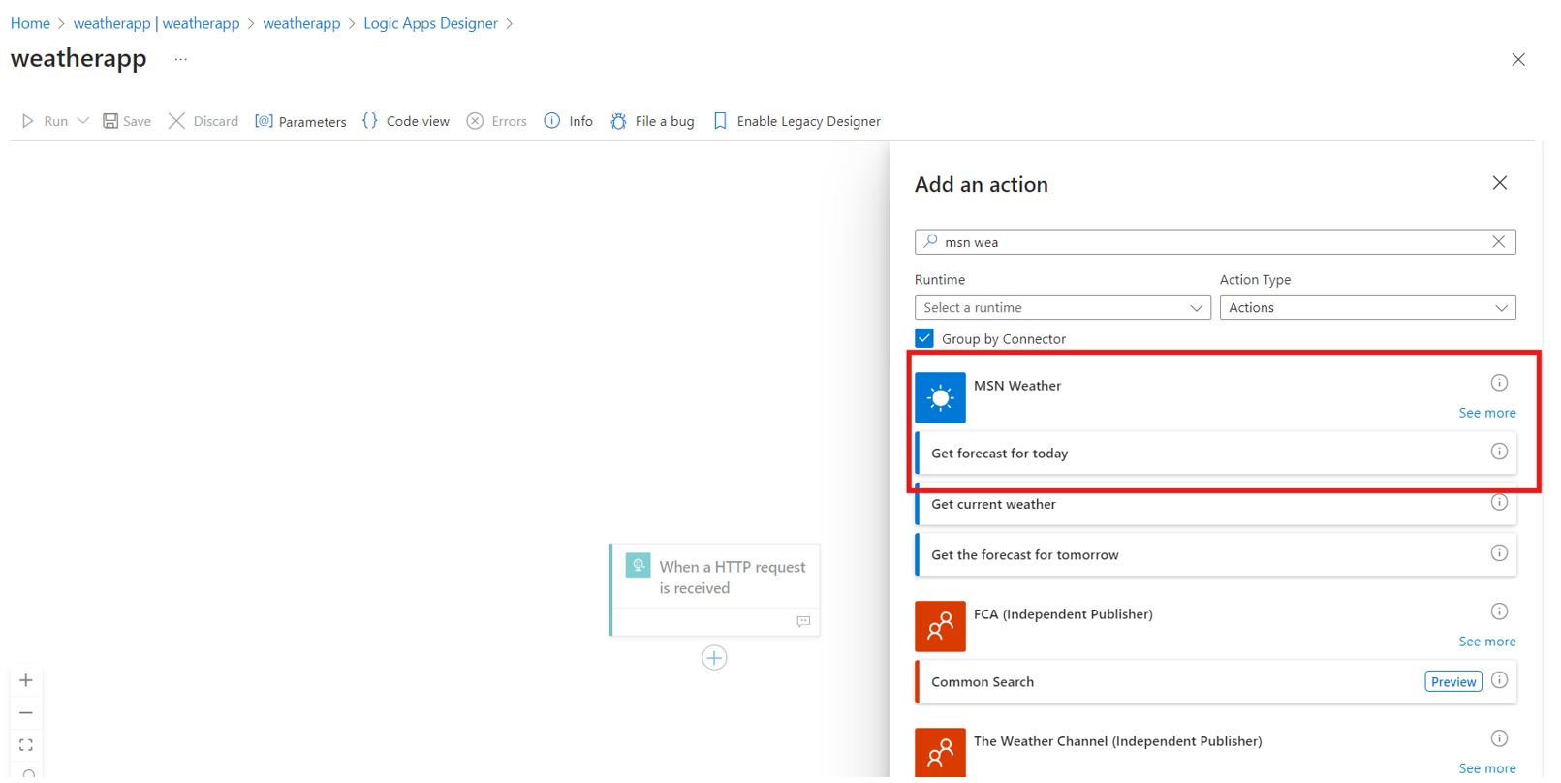Viewport: 1561px width, 783px height.
Task: Select Get current weather action
Action: [x=1216, y=504]
